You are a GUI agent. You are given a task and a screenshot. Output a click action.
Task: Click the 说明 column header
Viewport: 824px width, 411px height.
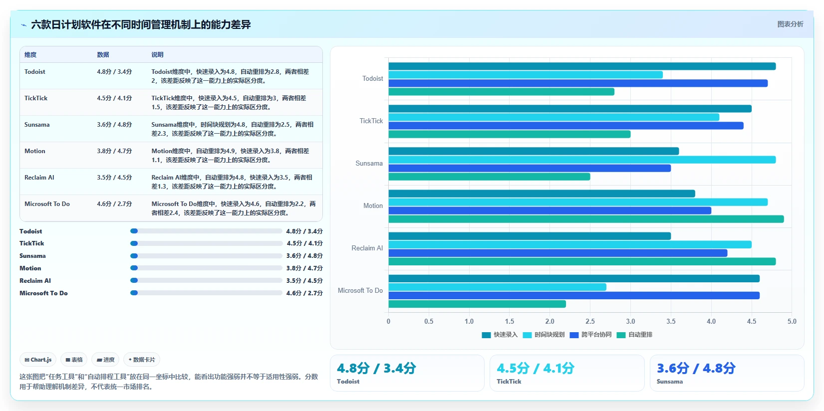[157, 55]
